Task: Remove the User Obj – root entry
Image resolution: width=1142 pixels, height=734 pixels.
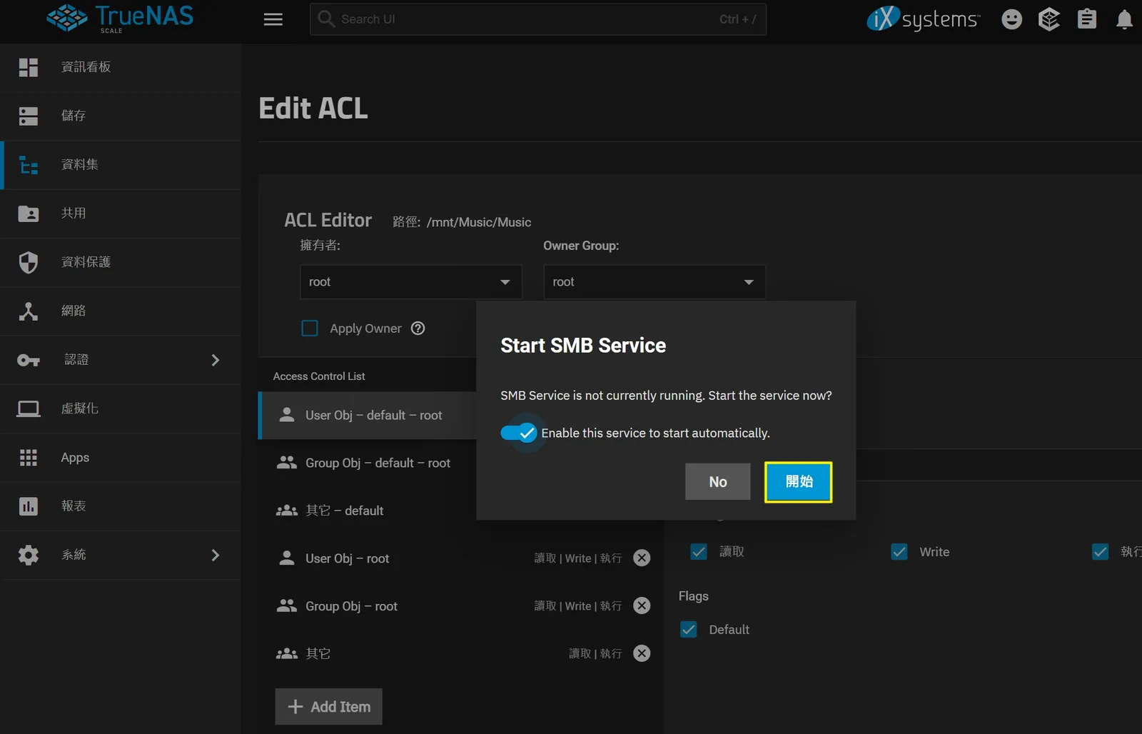Action: tap(642, 558)
